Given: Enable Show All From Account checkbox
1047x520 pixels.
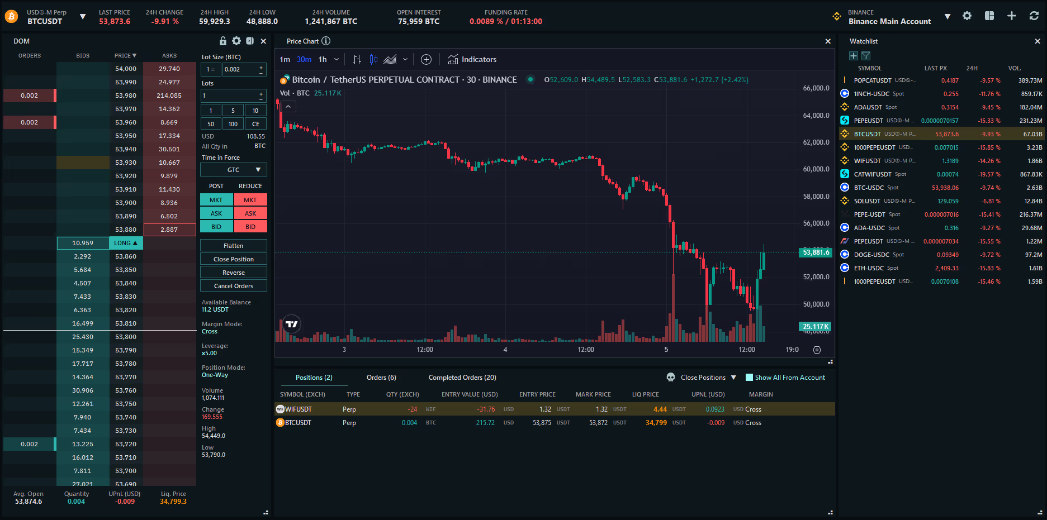Looking at the screenshot, I should 750,378.
